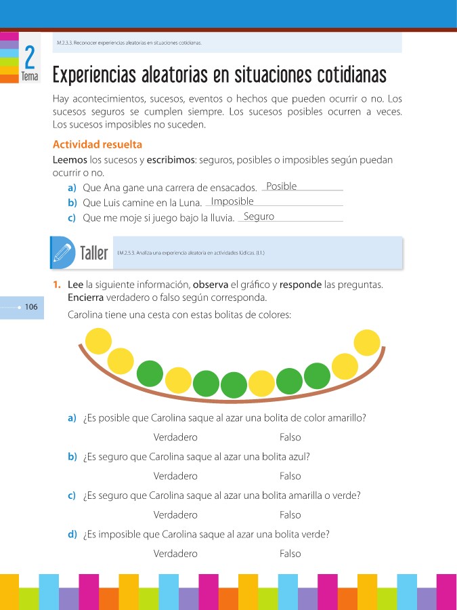Choose Falso for question a about yellow ball

click(290, 437)
